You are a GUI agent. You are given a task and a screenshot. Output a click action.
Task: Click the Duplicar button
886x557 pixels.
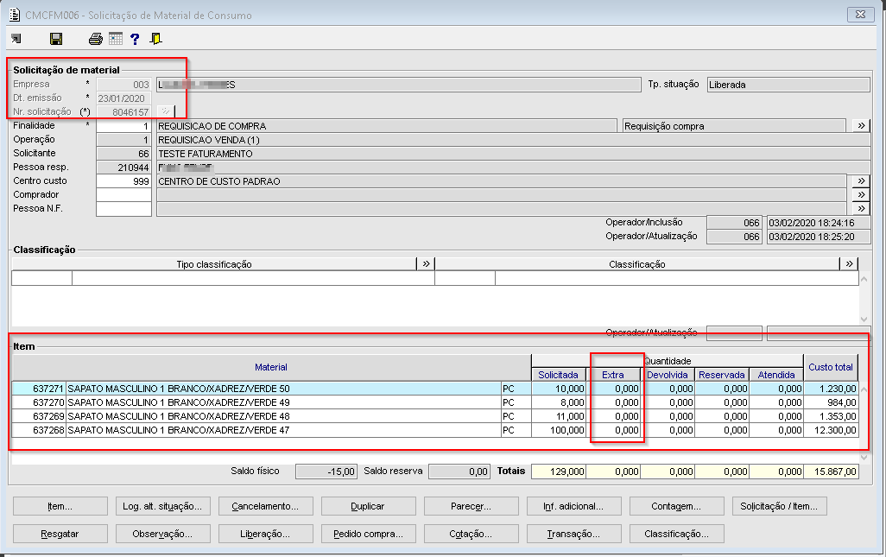[369, 506]
